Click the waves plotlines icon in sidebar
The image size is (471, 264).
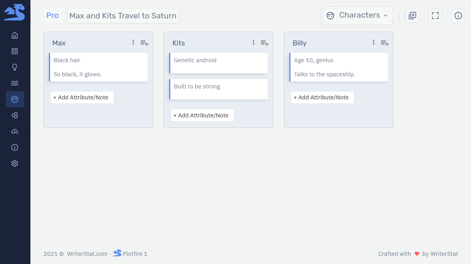point(15,83)
